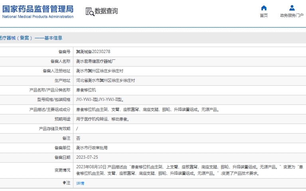Click the info bulb icon beside 注
This screenshot has height=191, width=306.
pos(64,183)
